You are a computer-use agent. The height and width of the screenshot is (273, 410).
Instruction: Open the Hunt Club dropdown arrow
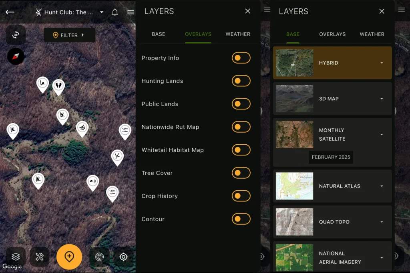click(x=102, y=12)
